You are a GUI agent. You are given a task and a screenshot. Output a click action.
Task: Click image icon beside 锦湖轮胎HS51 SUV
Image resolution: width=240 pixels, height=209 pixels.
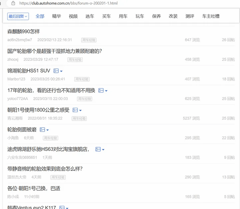point(56,71)
